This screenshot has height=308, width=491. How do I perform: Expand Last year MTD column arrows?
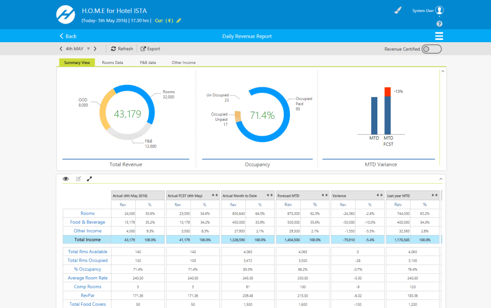[x=434, y=196]
